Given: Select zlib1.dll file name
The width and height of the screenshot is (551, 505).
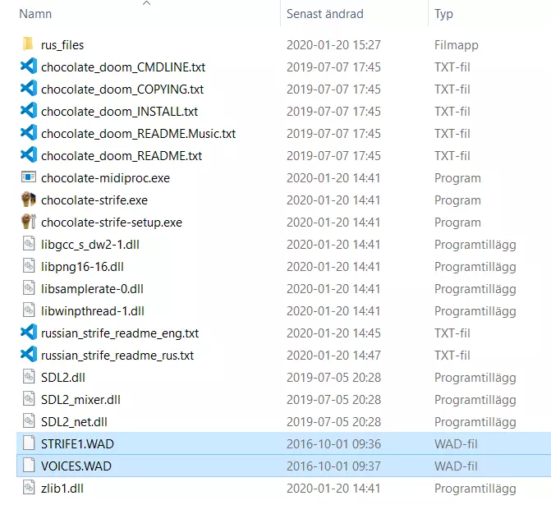Looking at the screenshot, I should [x=62, y=488].
